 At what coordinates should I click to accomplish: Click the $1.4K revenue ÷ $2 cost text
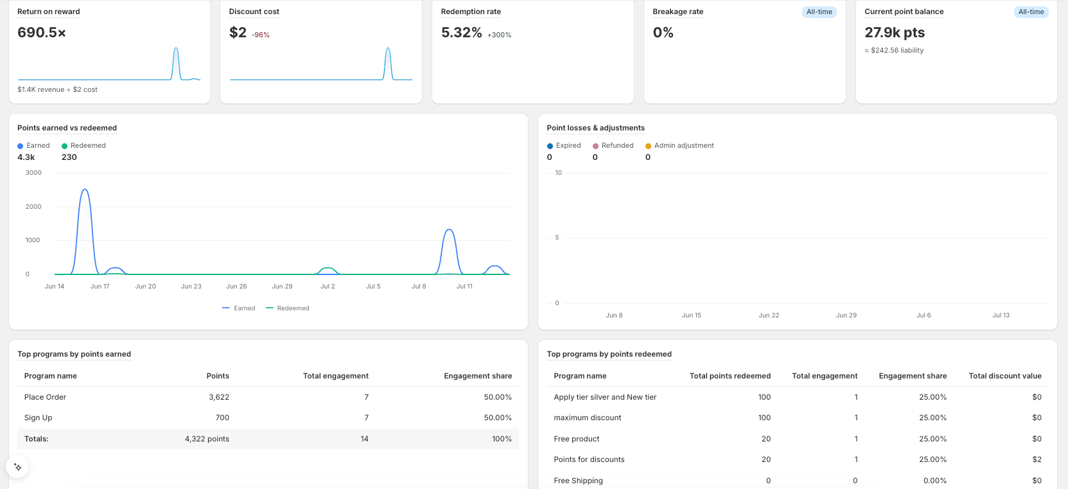click(58, 90)
